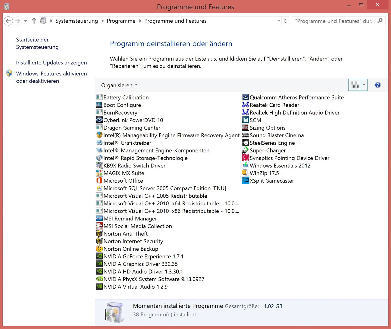The height and width of the screenshot is (329, 391).
Task: Click the Intel Rapid Storage-Technologie icon
Action: coord(99,158)
